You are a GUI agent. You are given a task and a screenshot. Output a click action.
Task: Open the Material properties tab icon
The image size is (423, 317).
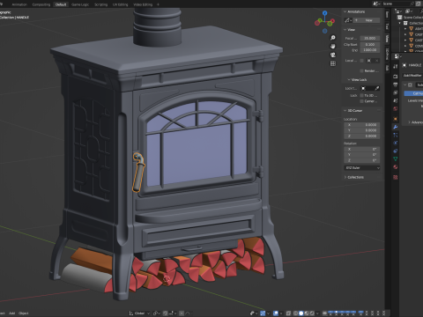coord(396,166)
